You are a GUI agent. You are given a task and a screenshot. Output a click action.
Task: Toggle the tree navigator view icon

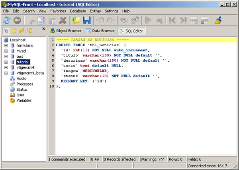click(x=6, y=31)
